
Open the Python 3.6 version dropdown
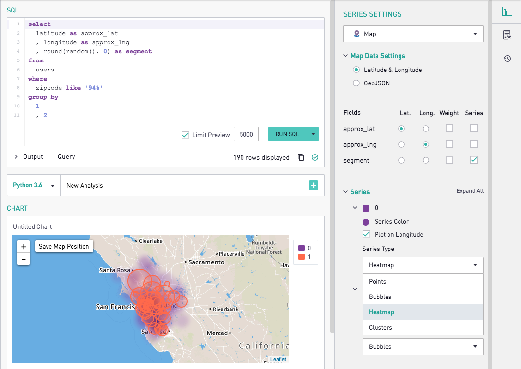point(52,185)
